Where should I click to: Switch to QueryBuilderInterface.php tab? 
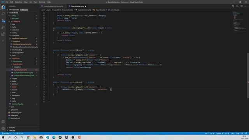(x=53, y=6)
